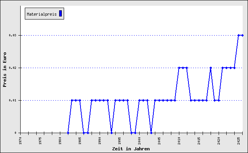Click the 0.02 y-axis label
The height and width of the screenshot is (153, 248).
13,68
